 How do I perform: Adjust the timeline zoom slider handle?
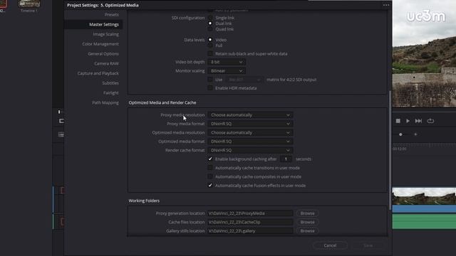[x=400, y=134]
